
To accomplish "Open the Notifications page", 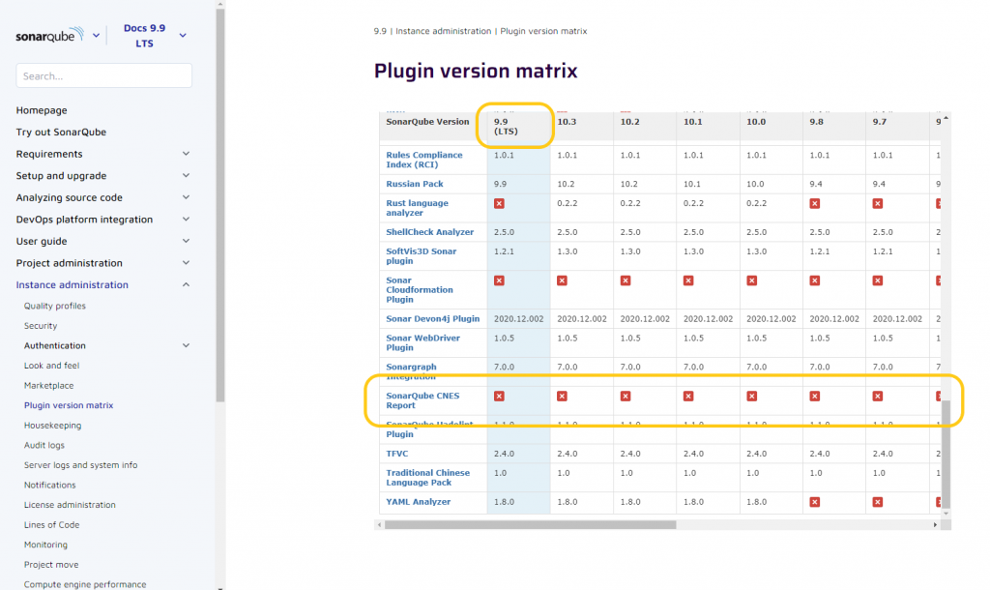I will (50, 485).
